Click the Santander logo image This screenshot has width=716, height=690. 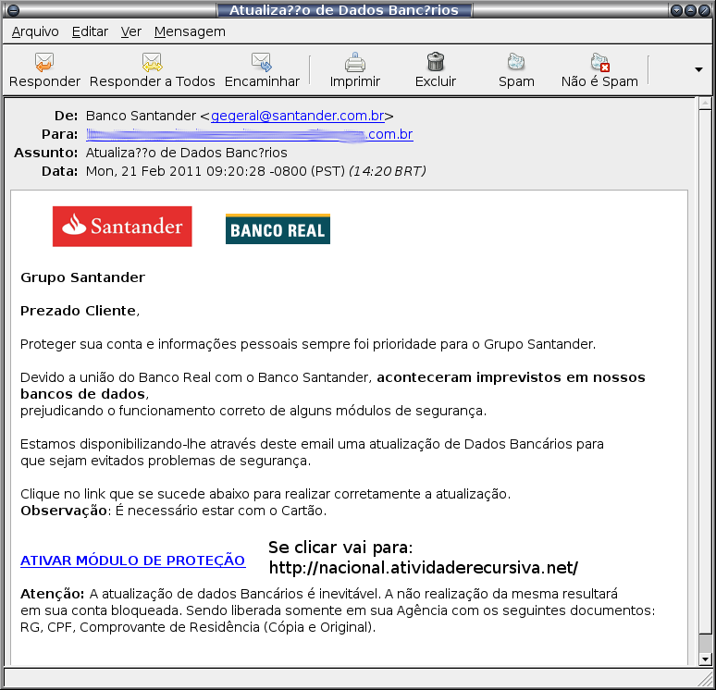pyautogui.click(x=122, y=226)
